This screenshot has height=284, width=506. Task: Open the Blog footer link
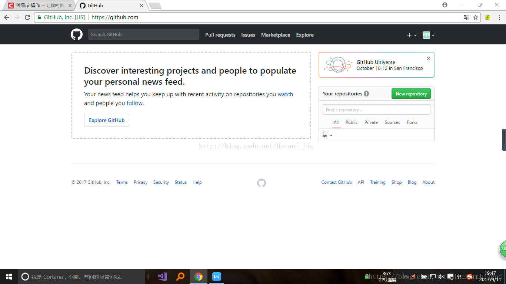412,182
